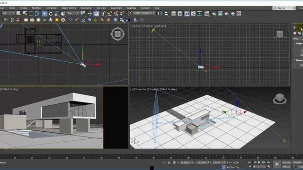The width and height of the screenshot is (303, 170).
Task: Open the Perspective viewport plus menu
Action: [x=132, y=89]
